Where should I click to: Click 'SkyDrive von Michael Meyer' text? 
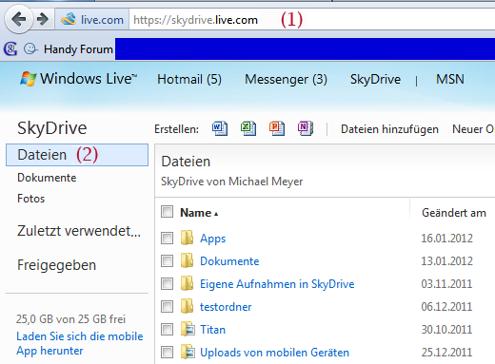tap(231, 182)
